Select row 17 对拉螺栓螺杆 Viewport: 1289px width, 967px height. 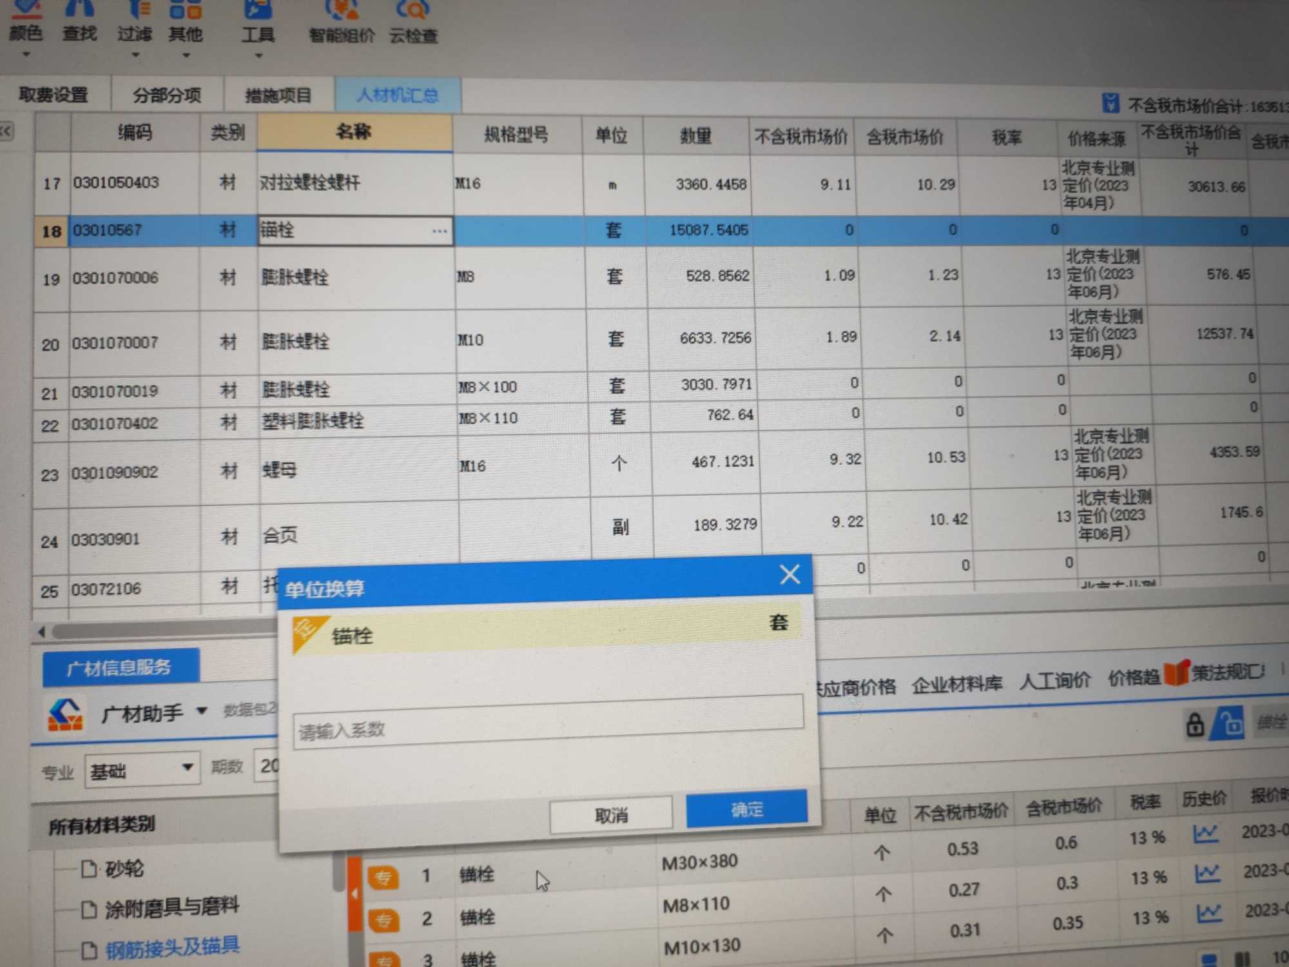[309, 183]
